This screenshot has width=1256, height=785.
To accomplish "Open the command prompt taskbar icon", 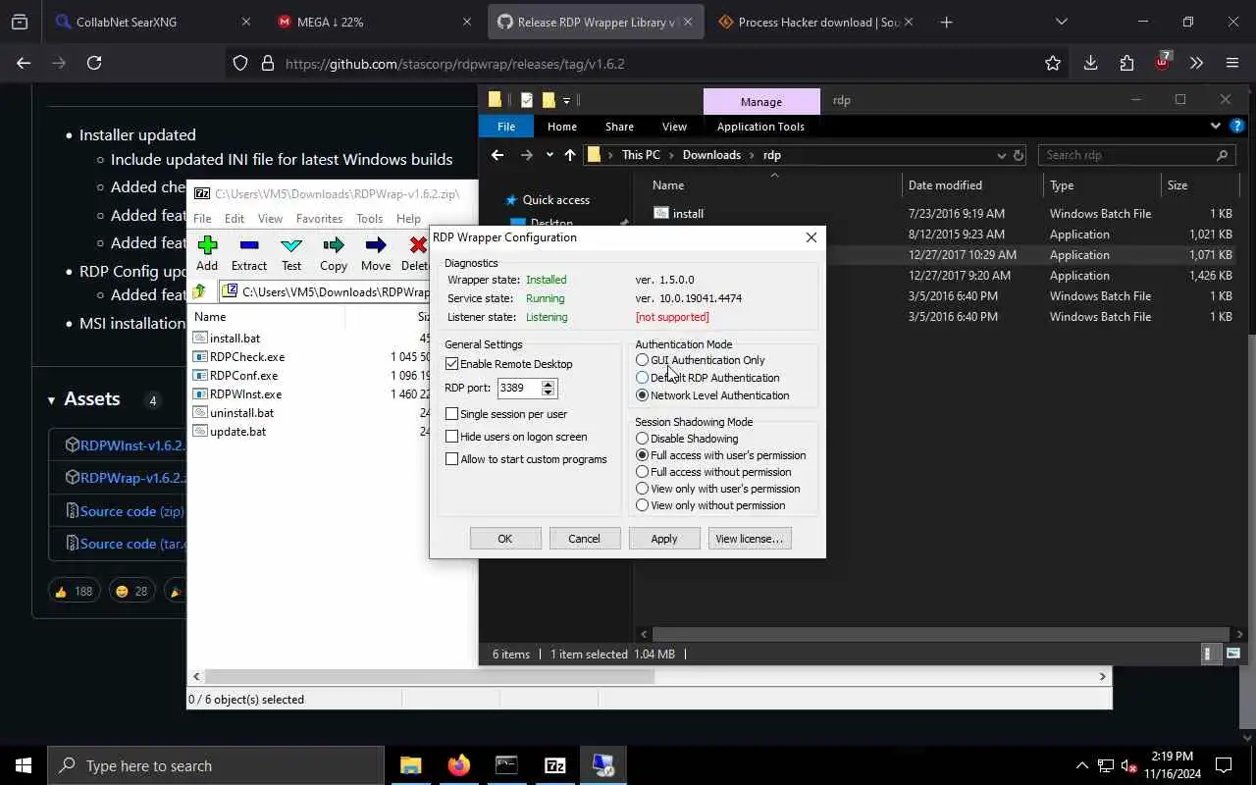I will [x=506, y=765].
